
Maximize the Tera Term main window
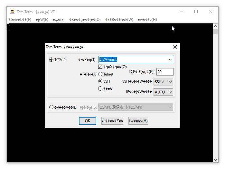pos(196,12)
